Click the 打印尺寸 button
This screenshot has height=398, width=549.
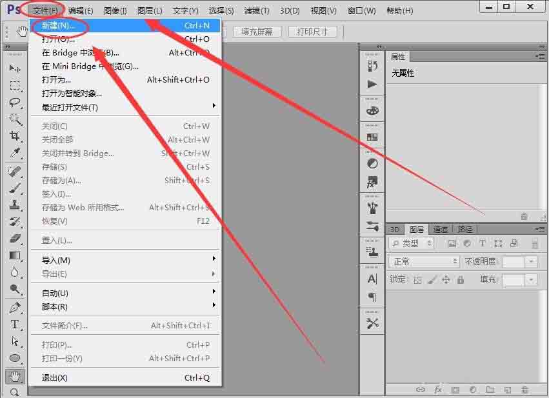pos(312,32)
